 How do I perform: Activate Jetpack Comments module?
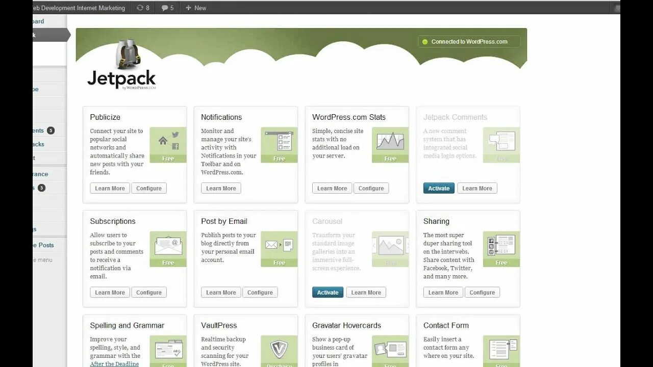point(439,188)
